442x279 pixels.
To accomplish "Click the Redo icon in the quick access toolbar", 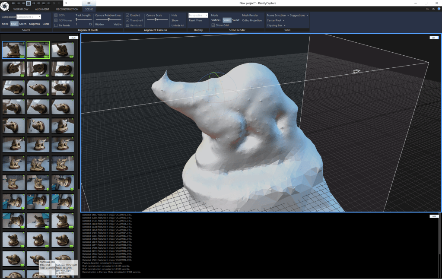I will pyautogui.click(x=59, y=3).
